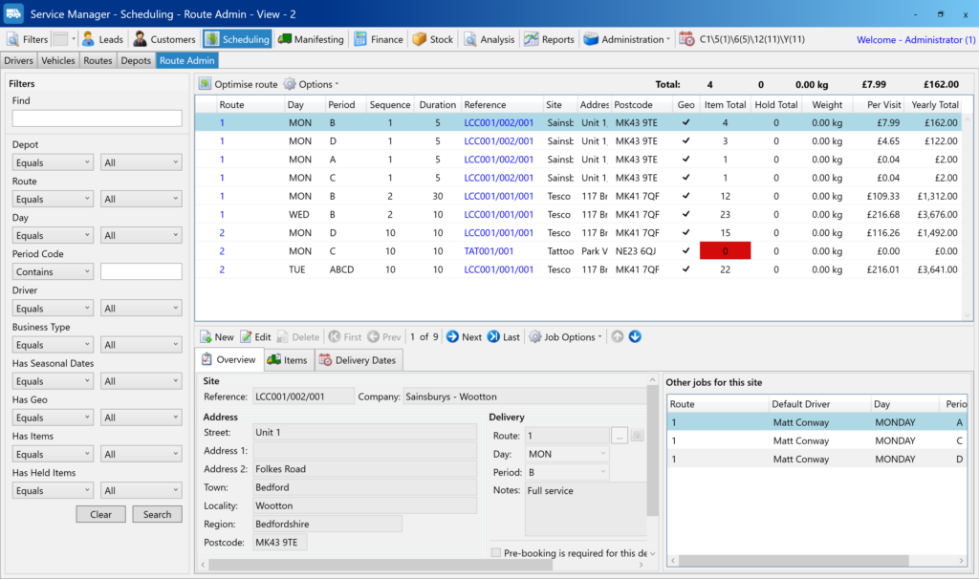The height and width of the screenshot is (579, 979).
Task: Expand the Depot value All dropdown
Action: (x=141, y=162)
